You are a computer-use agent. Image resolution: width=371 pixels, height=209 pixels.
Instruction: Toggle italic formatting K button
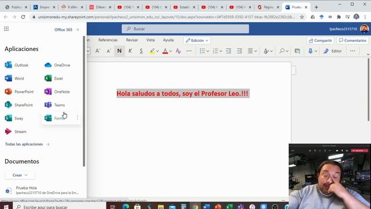tap(130, 51)
